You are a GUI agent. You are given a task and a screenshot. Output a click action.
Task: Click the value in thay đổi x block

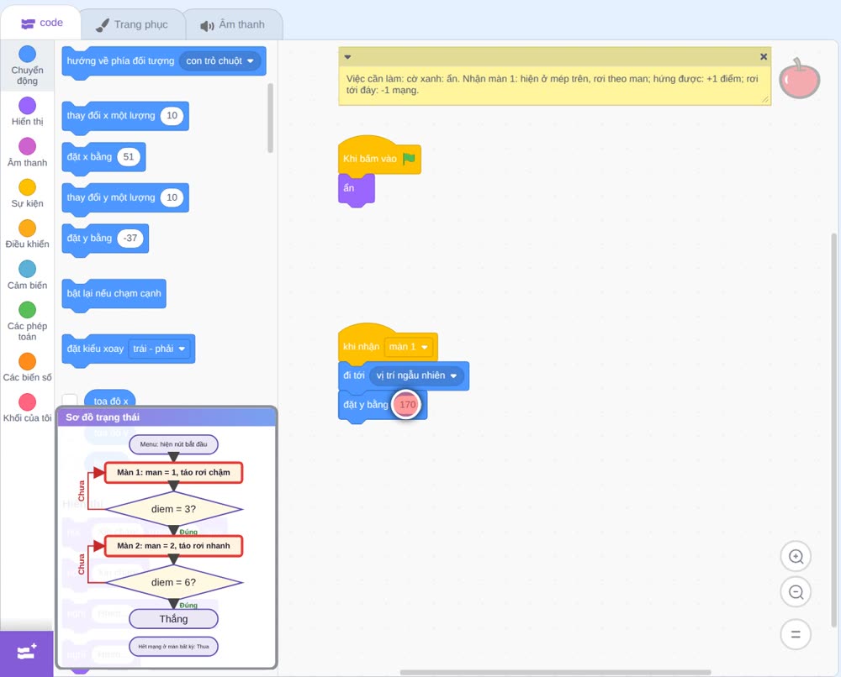point(172,116)
